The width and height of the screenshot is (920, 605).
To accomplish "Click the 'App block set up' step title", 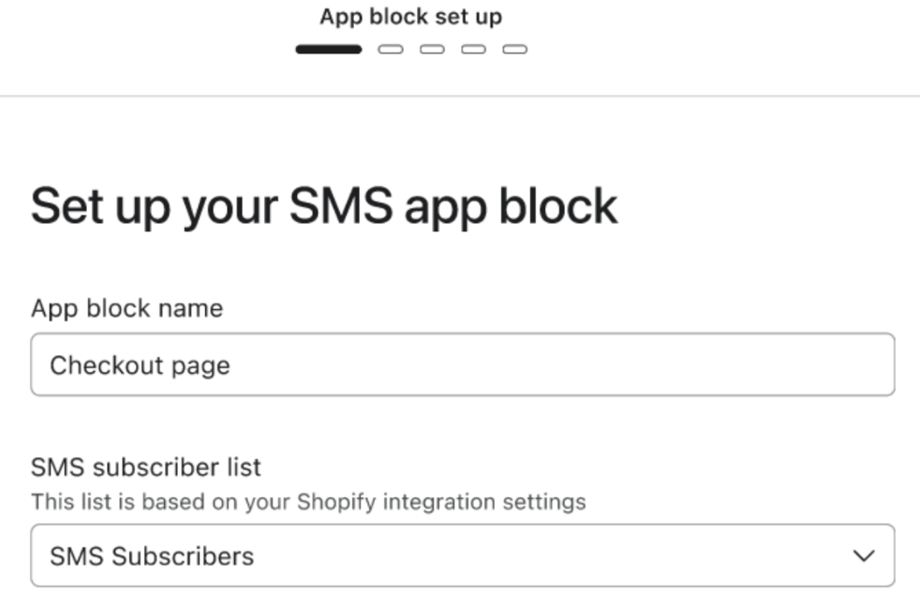I will (x=410, y=17).
